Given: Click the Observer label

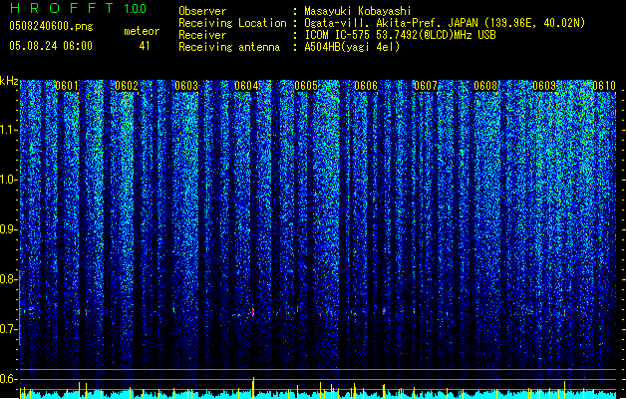Looking at the screenshot, I should point(202,11).
